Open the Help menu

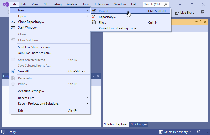coord(134,4)
